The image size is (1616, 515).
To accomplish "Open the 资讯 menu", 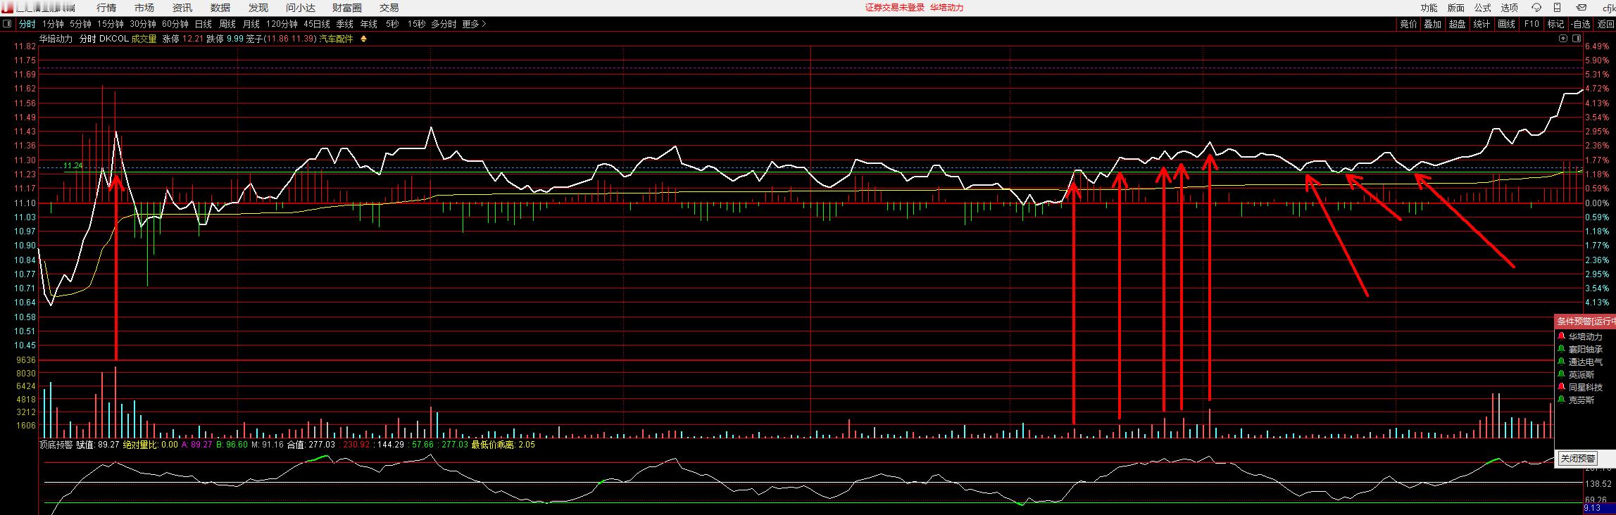I will click(182, 8).
